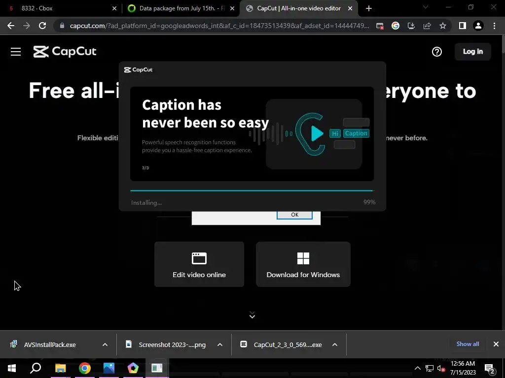The width and height of the screenshot is (505, 378).
Task: Open the help question mark icon
Action: [x=437, y=52]
